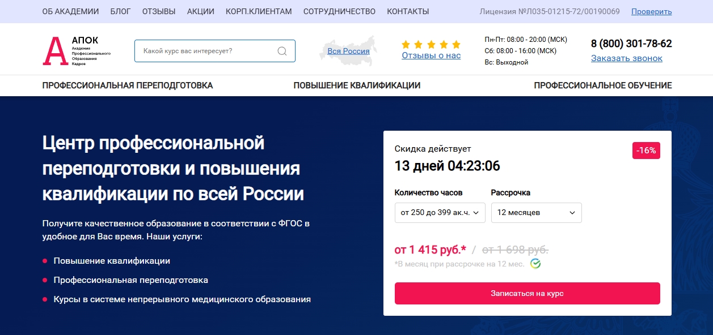Open the "Об академии" menu item
713x335 pixels.
[70, 11]
